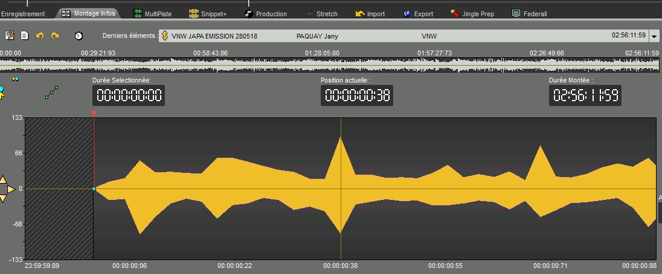The image size is (662, 274).
Task: Click the orange undo arrow
Action: point(40,36)
